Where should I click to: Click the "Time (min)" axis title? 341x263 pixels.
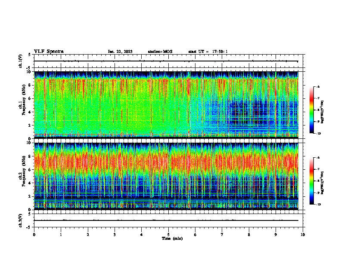(x=172, y=239)
